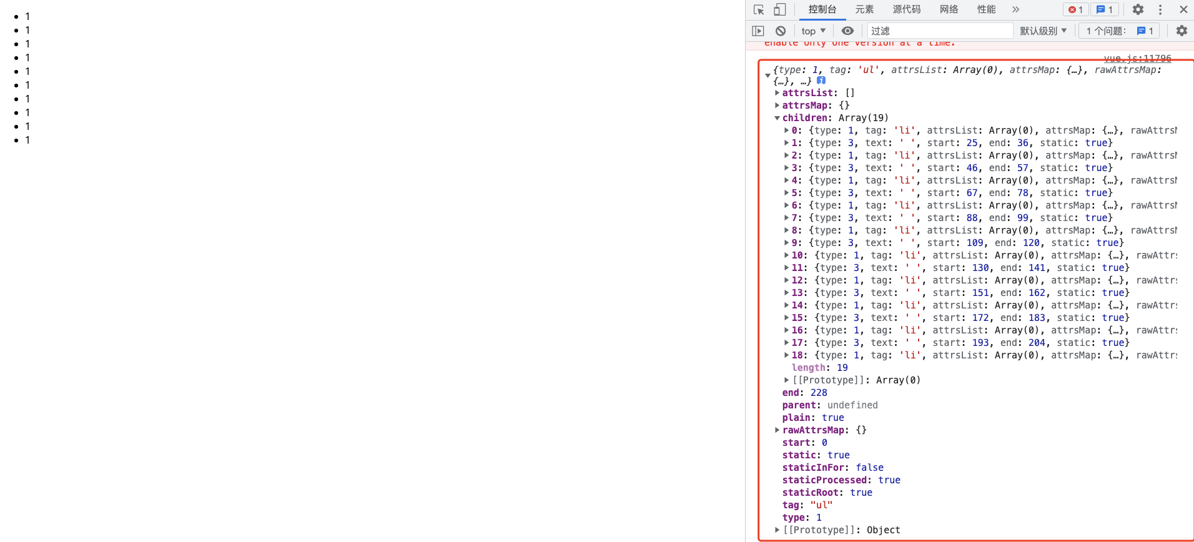Click the red error count badge
The width and height of the screenshot is (1194, 542).
click(1075, 9)
